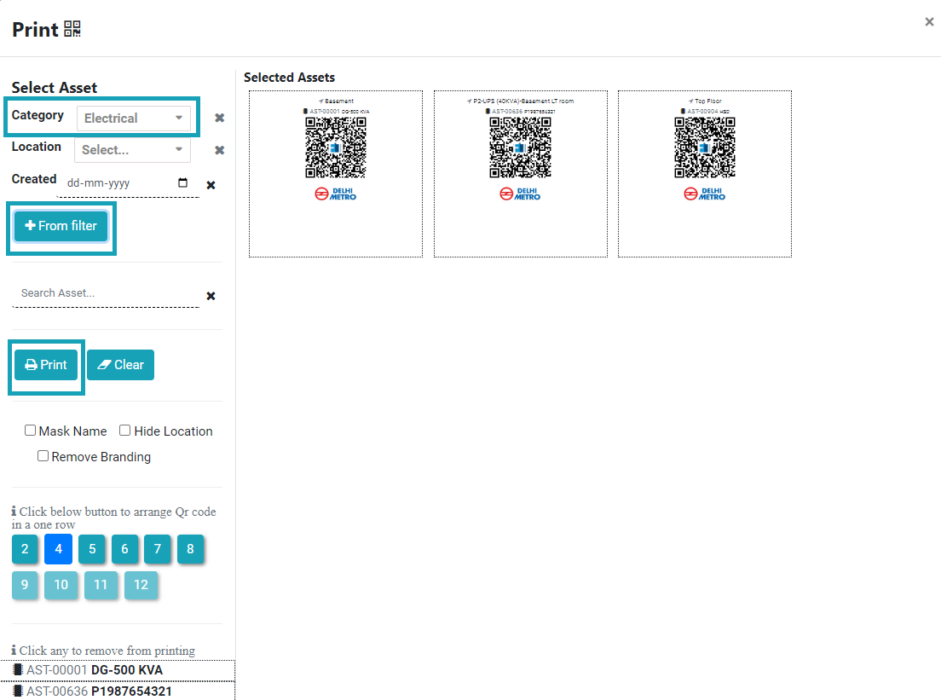Set 8 QR codes per row
The height and width of the screenshot is (700, 941).
click(191, 549)
